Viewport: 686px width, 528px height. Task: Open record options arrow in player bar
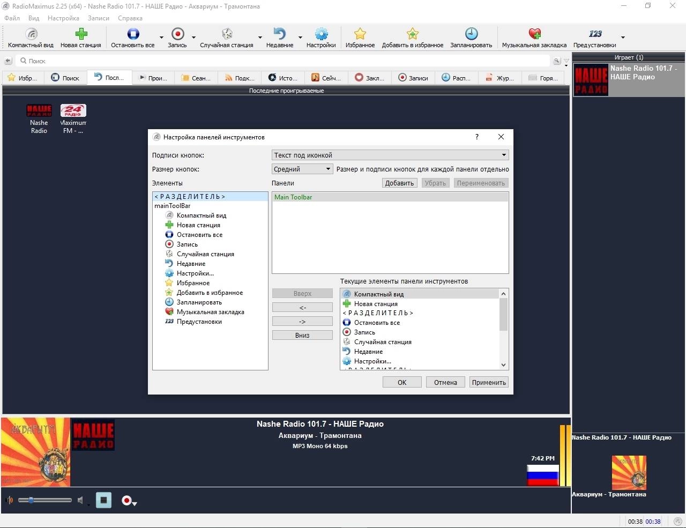coord(135,503)
